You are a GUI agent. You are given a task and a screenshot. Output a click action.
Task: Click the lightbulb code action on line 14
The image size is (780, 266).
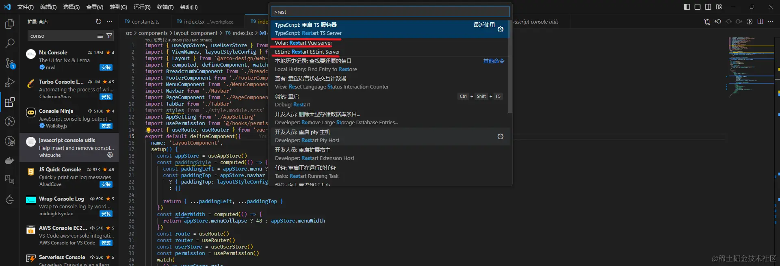[148, 130]
